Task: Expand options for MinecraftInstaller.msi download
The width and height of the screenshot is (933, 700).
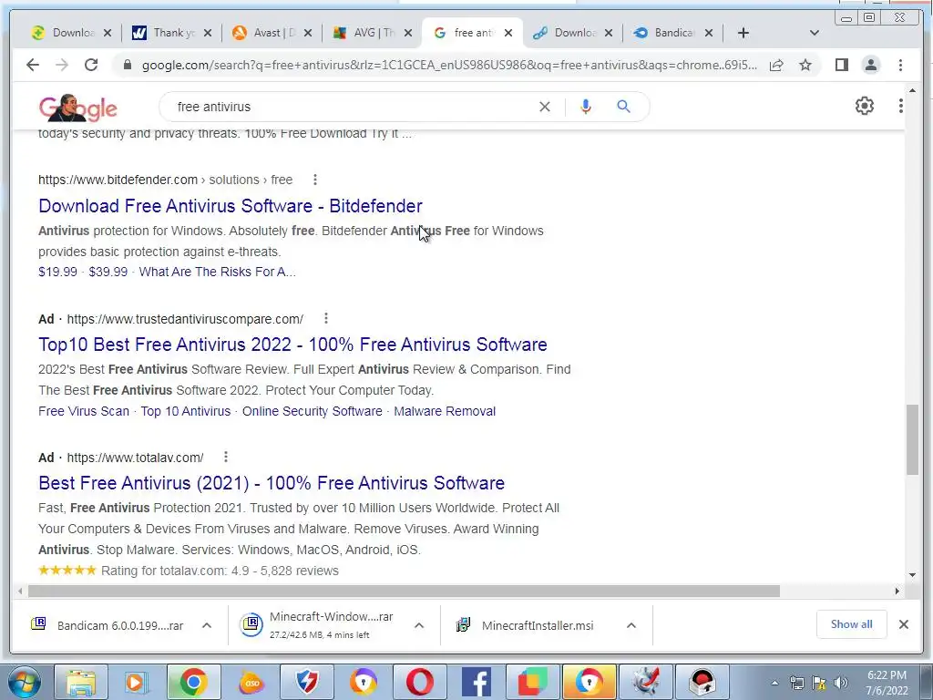Action: pyautogui.click(x=631, y=625)
